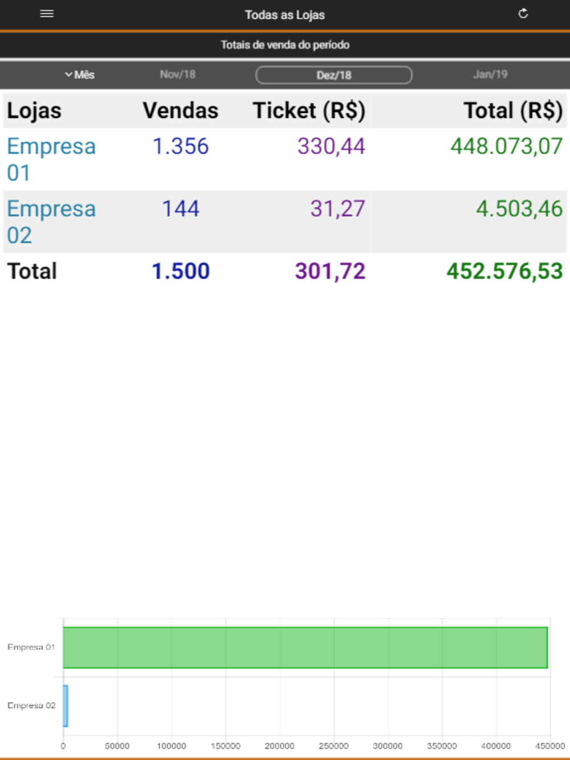This screenshot has height=760, width=570.
Task: Tap the refresh icon
Action: [x=523, y=14]
